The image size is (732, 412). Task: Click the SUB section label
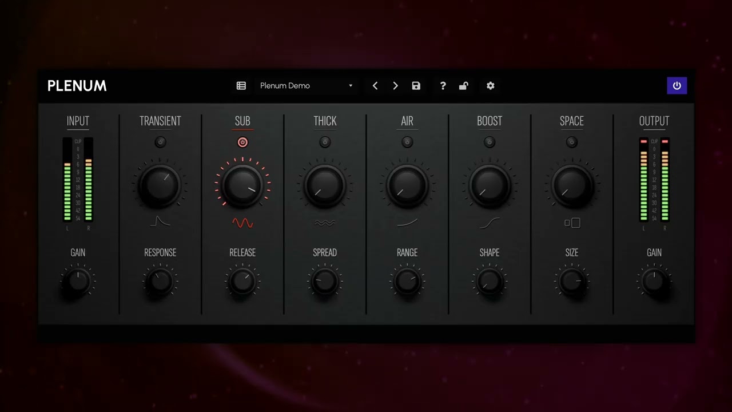242,121
